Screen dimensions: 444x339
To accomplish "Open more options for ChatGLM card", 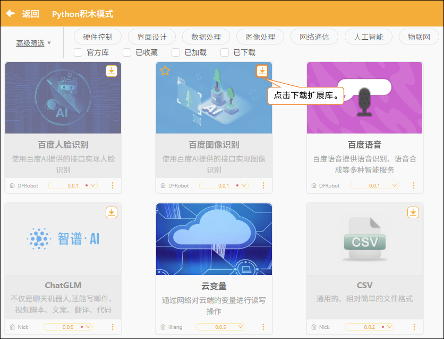I will [113, 327].
